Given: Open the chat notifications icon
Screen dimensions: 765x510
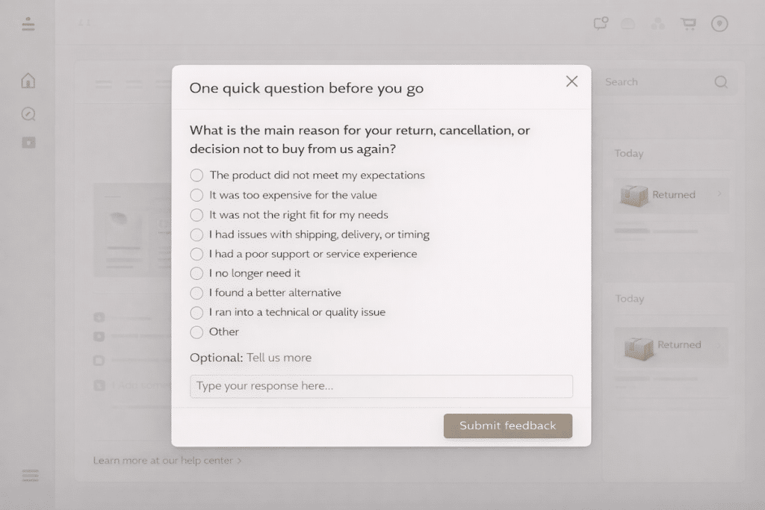Looking at the screenshot, I should (601, 24).
